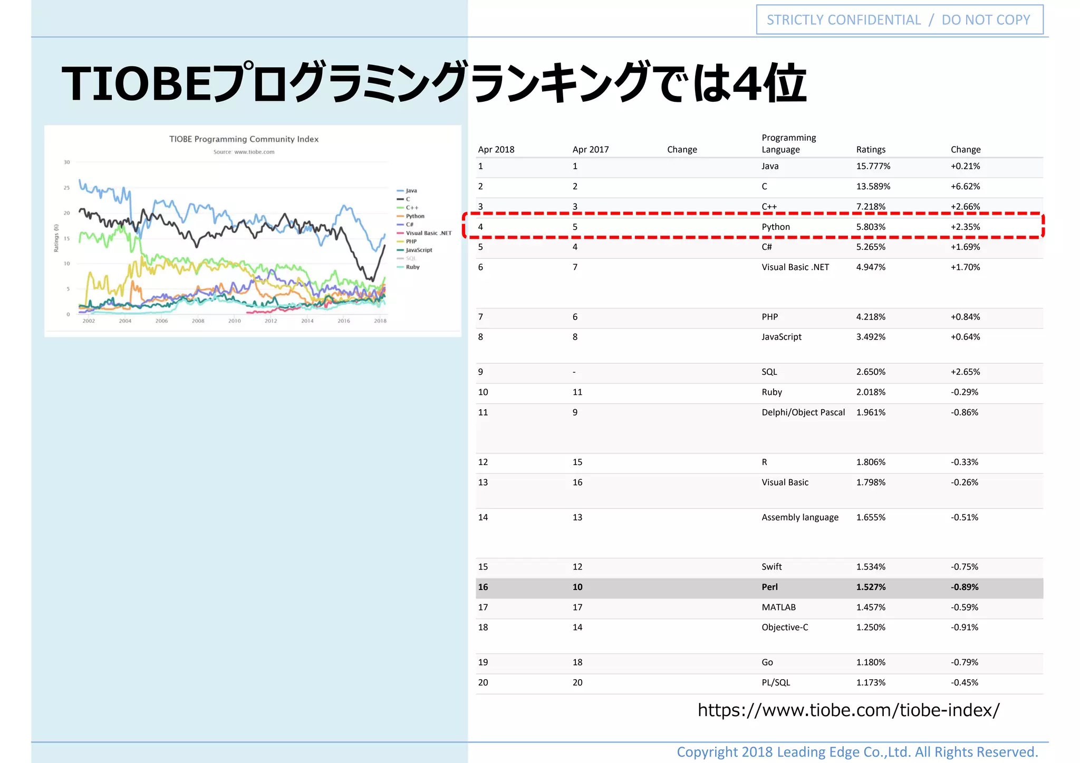
Task: Select the 'Delphi/Object Pascal' cell
Action: pos(803,412)
